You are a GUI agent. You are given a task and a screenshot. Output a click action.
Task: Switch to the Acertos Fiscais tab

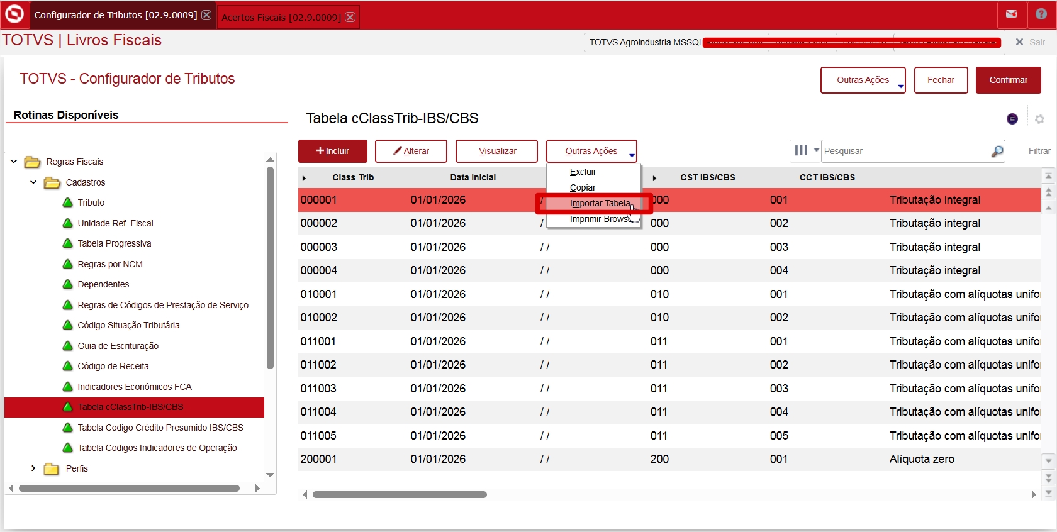tap(281, 17)
